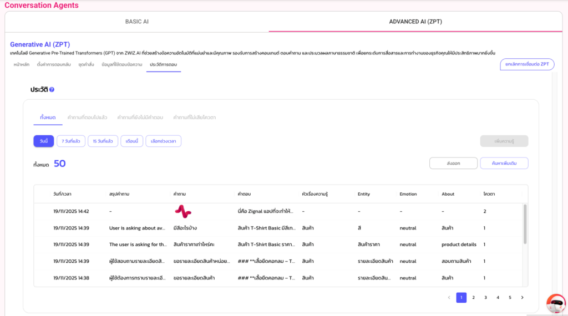Image resolution: width=568 pixels, height=316 pixels.
Task: Go to previous page with left arrow
Action: click(449, 298)
